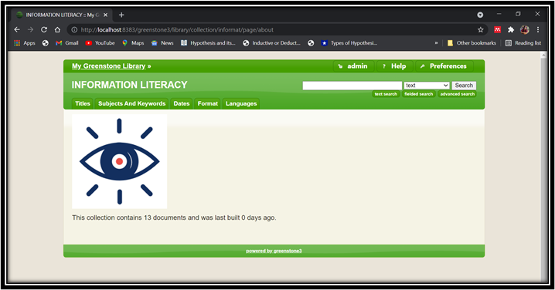555x290 pixels.
Task: Switch to fielded search
Action: [419, 94]
